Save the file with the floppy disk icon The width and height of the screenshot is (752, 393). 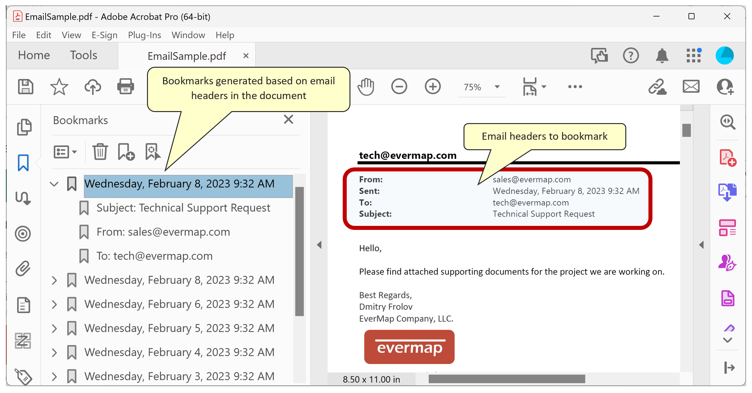[26, 87]
